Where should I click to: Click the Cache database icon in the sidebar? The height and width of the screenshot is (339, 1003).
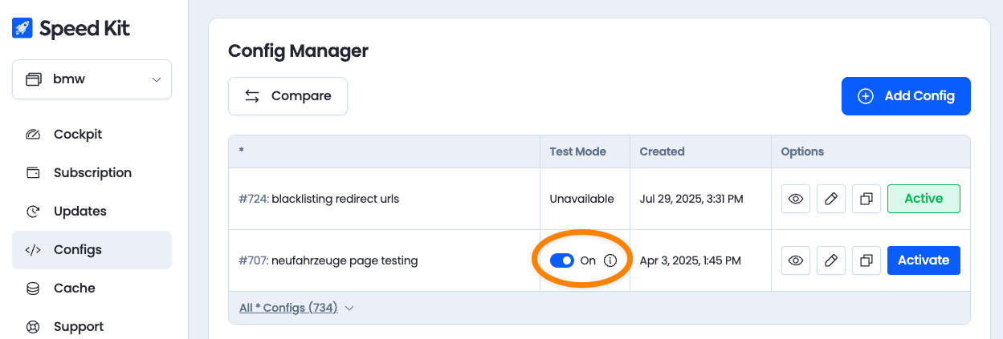33,288
